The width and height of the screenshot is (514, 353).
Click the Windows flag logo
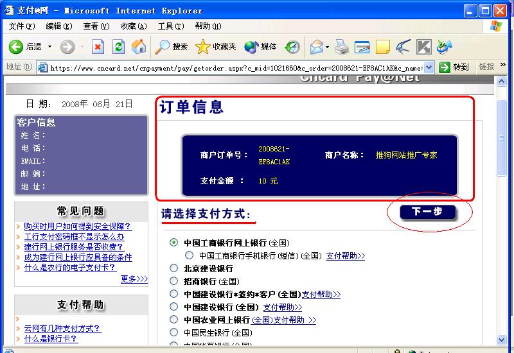495,26
